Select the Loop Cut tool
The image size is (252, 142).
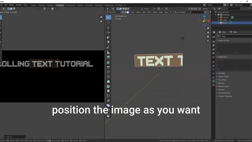click(x=108, y=72)
